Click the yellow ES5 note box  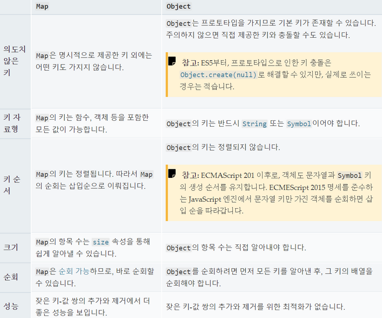[274, 75]
